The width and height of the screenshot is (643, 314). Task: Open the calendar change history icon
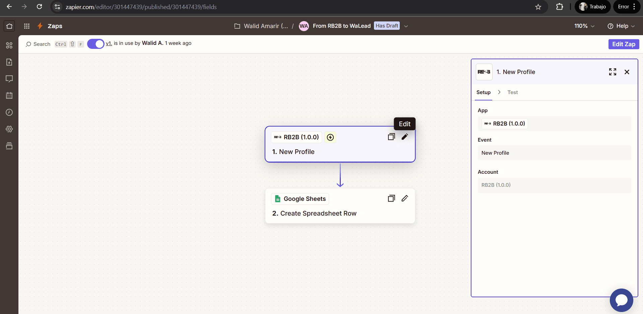(x=9, y=95)
